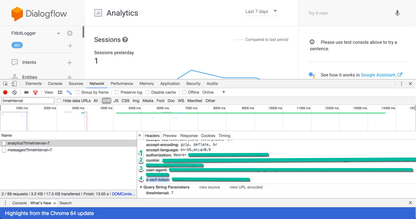
Task: Enable Disable cache checkbox
Action: point(147,92)
